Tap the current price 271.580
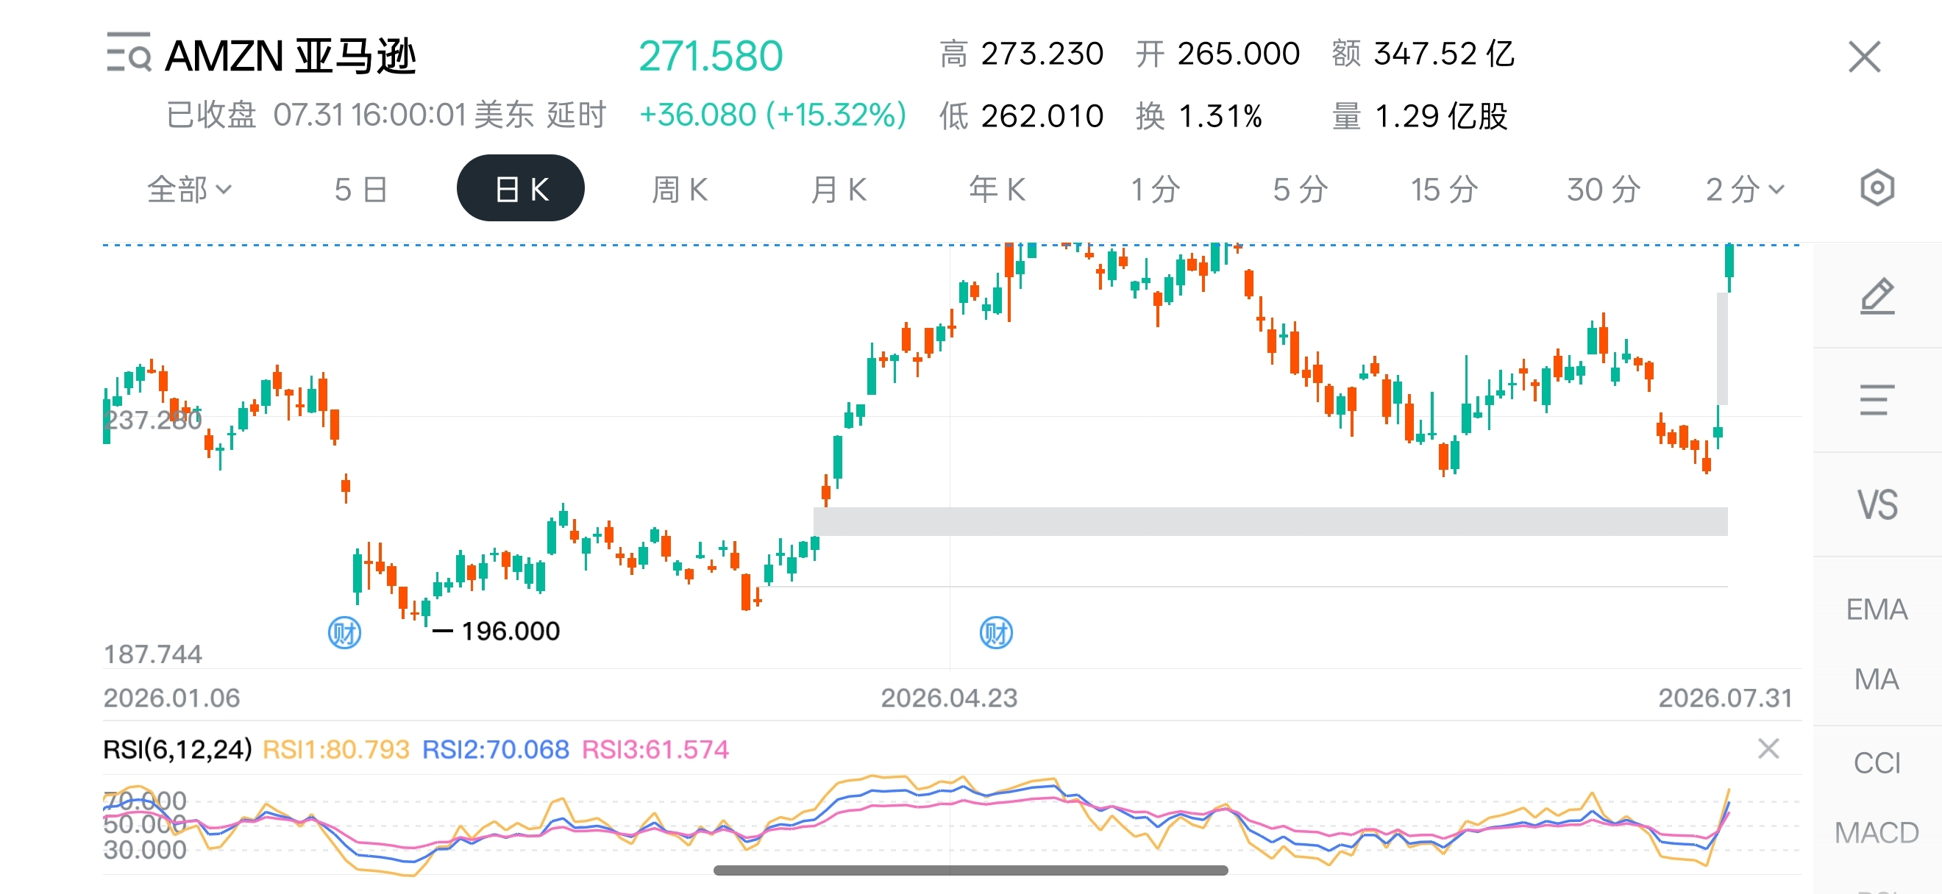 (711, 56)
